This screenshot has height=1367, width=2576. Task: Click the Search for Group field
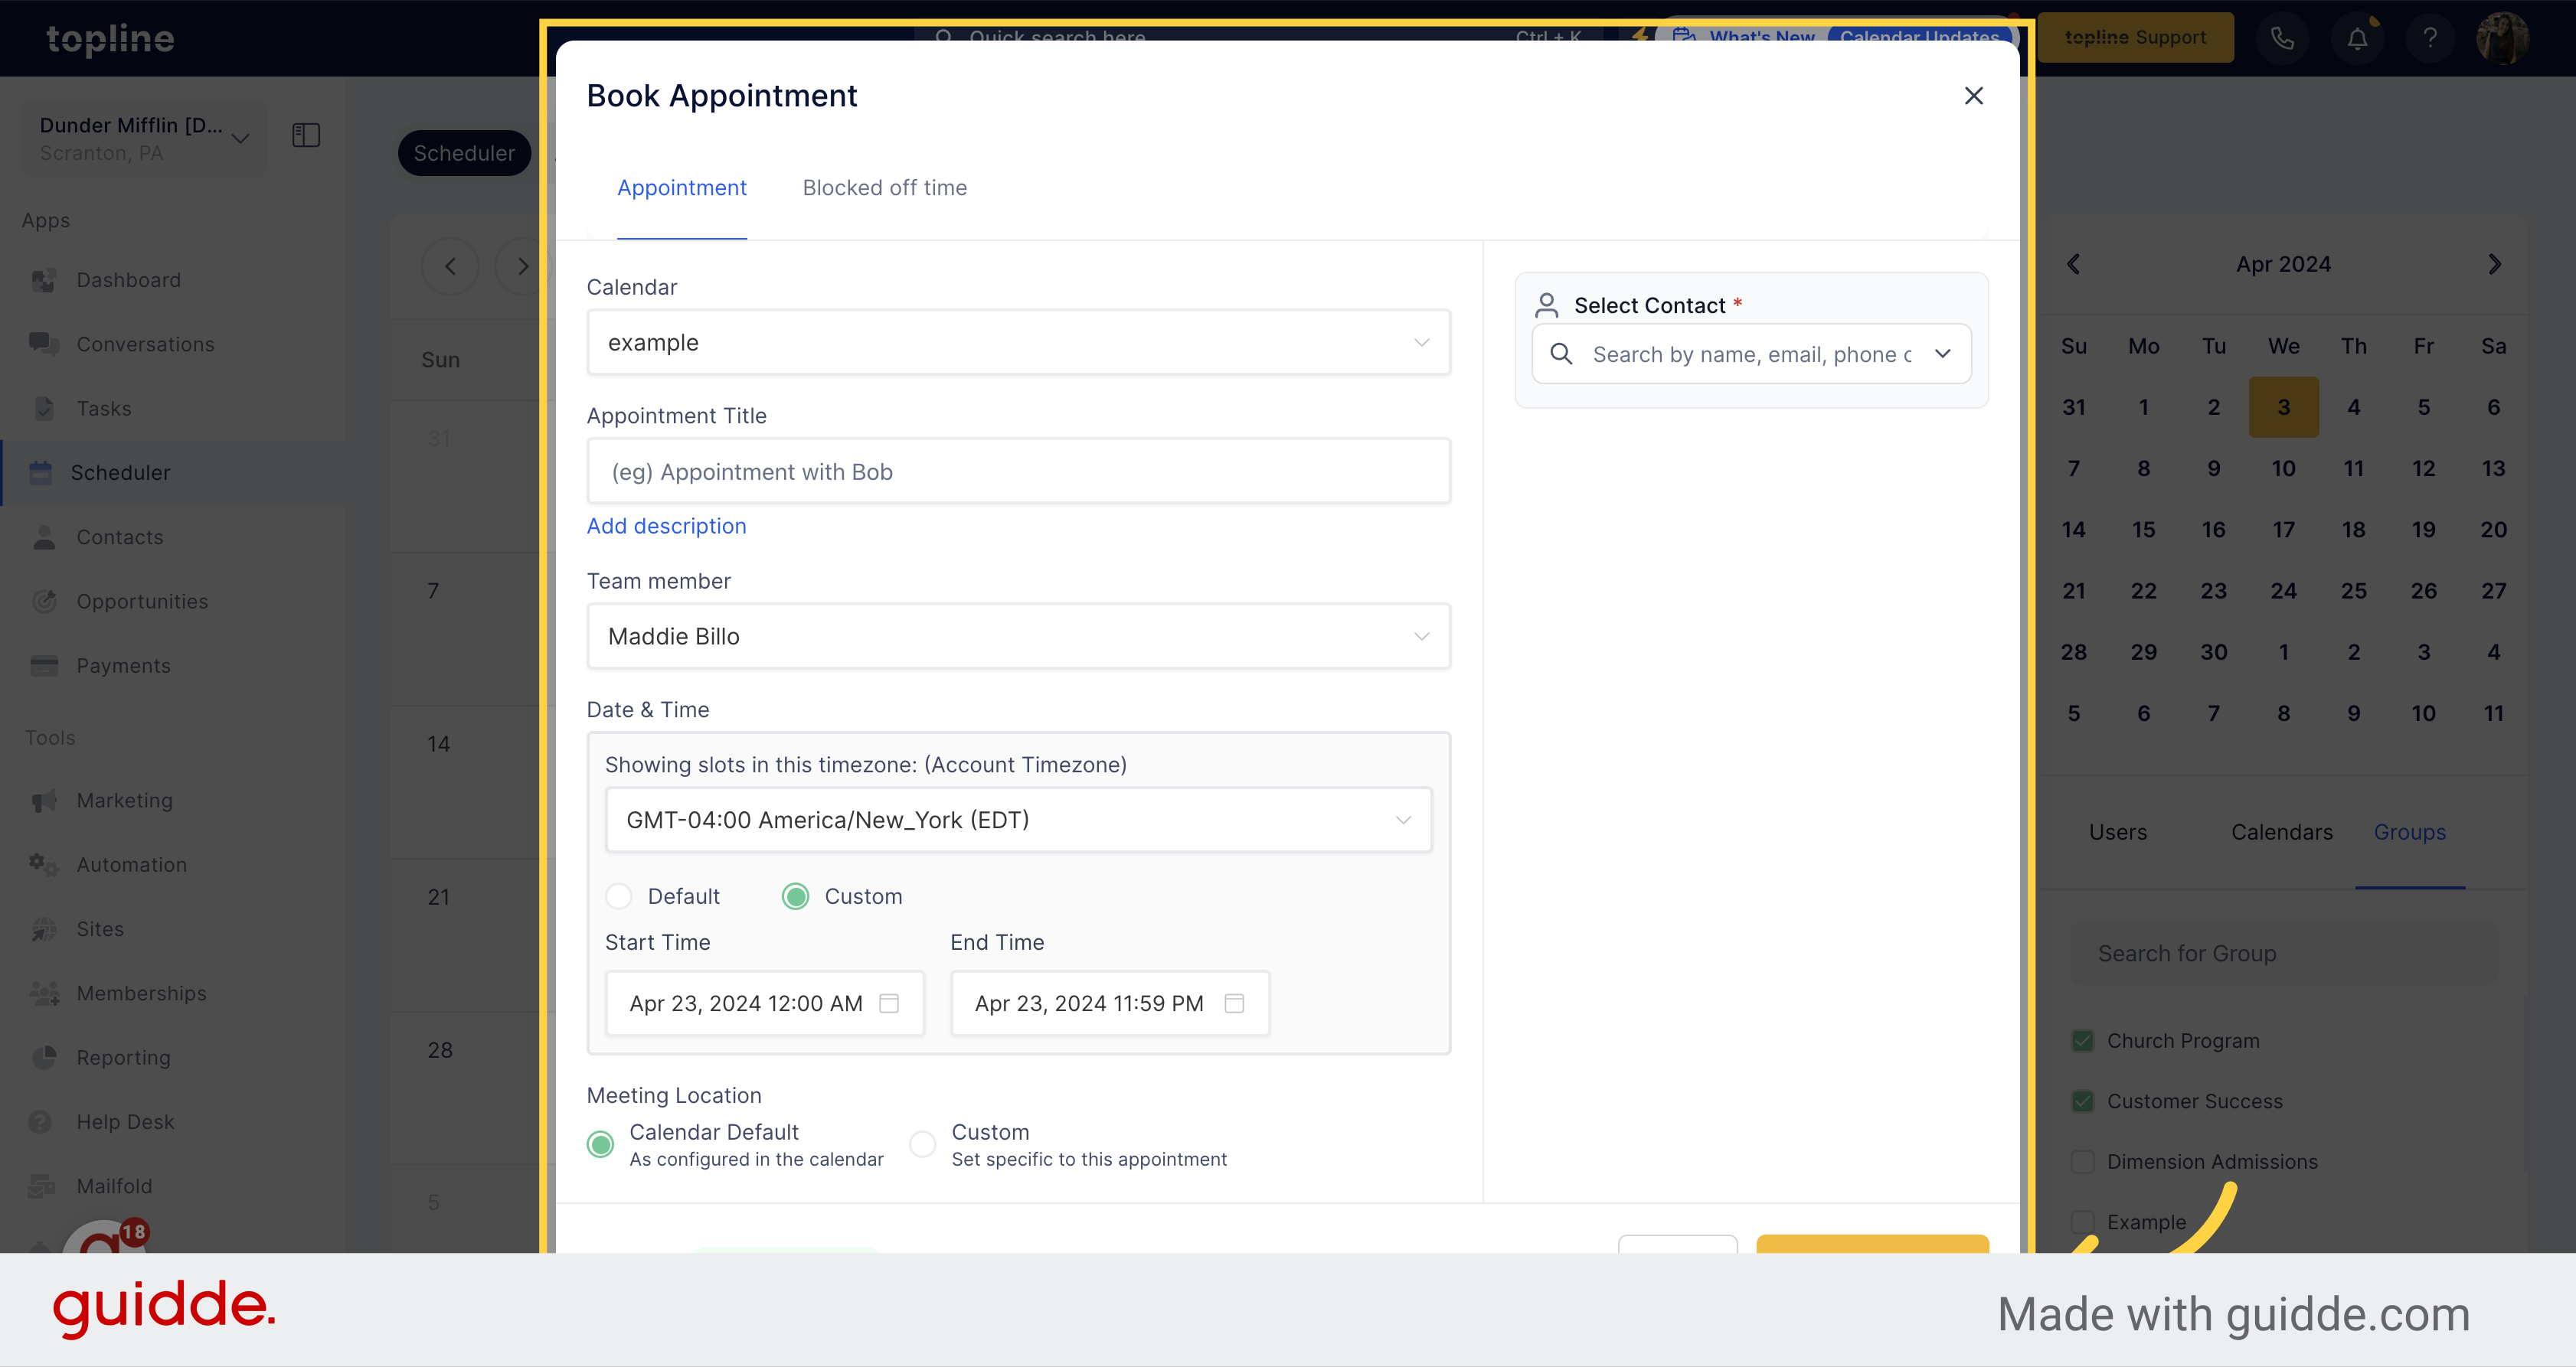pos(2284,954)
